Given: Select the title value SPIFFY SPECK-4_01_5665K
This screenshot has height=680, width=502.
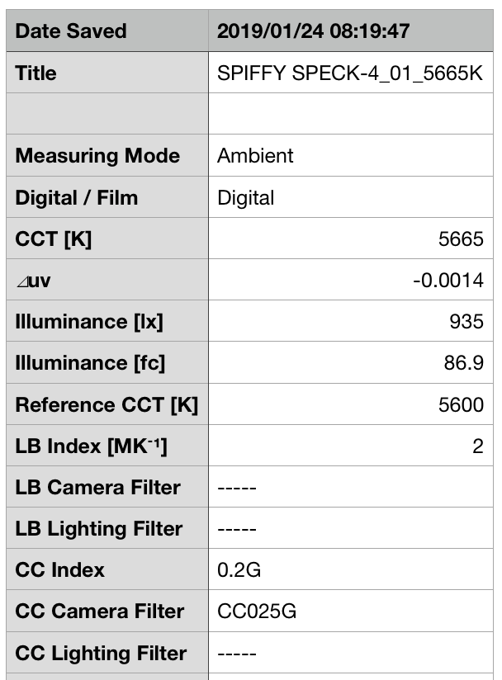Looking at the screenshot, I should tap(349, 73).
